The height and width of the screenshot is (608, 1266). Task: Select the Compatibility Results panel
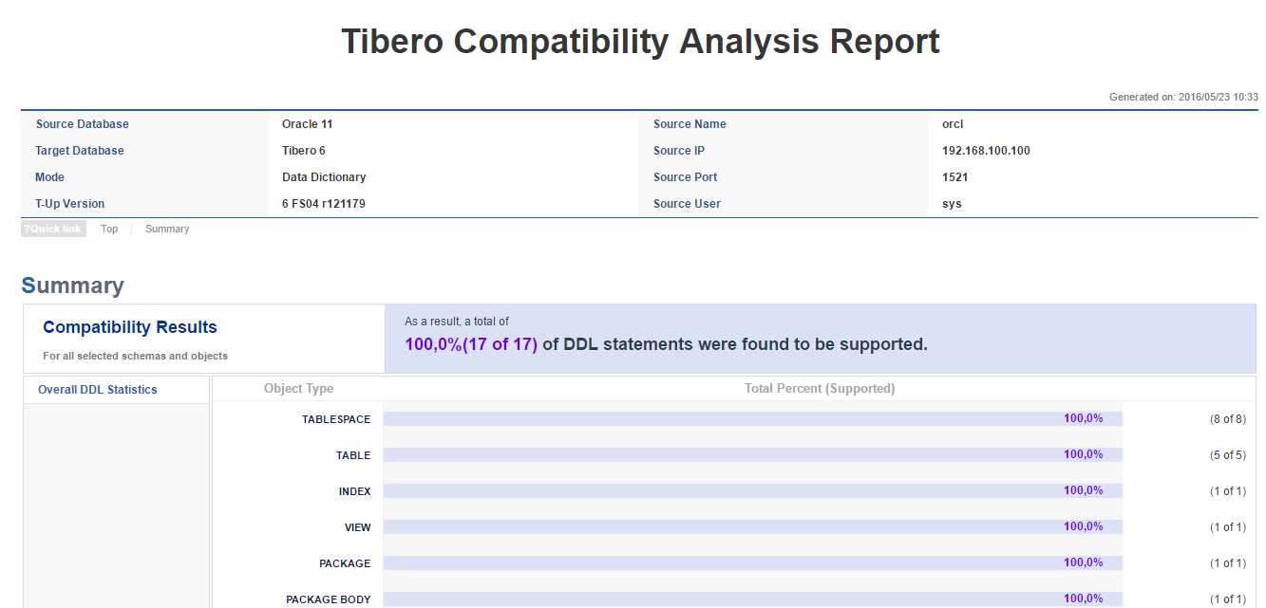coord(129,326)
